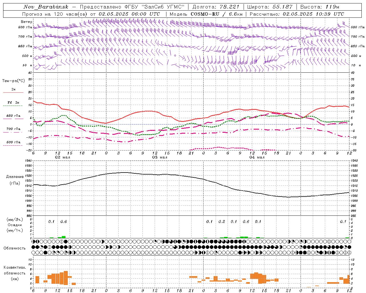
Task: Click the 'Конвективн.' convective cloud label
Action: tap(15, 268)
